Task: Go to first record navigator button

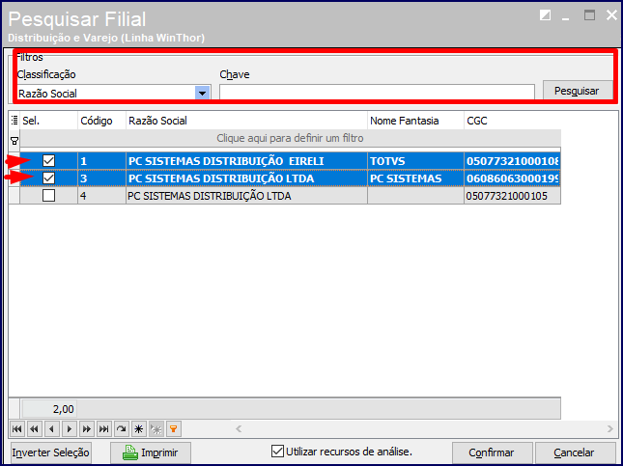Action: 16,428
